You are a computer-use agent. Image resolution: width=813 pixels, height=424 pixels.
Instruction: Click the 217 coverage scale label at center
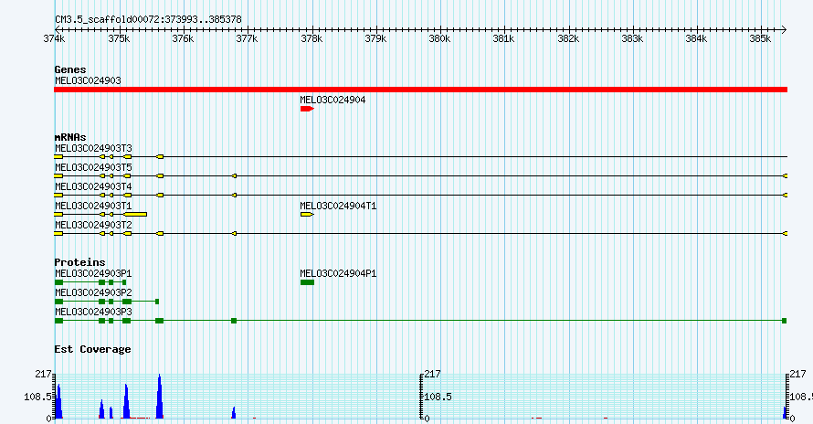[432, 374]
